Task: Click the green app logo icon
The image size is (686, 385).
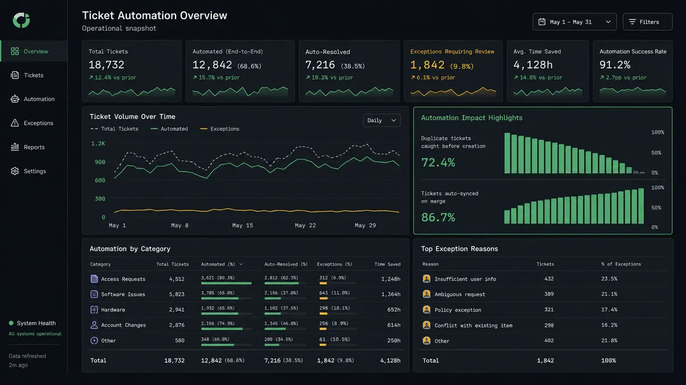Action: (22, 21)
